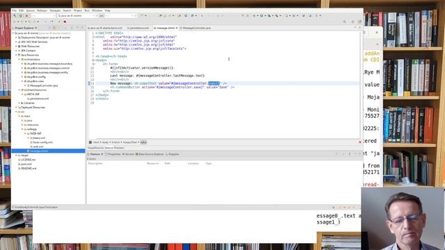Select README.md file
445x250 pixels.
[29, 168]
